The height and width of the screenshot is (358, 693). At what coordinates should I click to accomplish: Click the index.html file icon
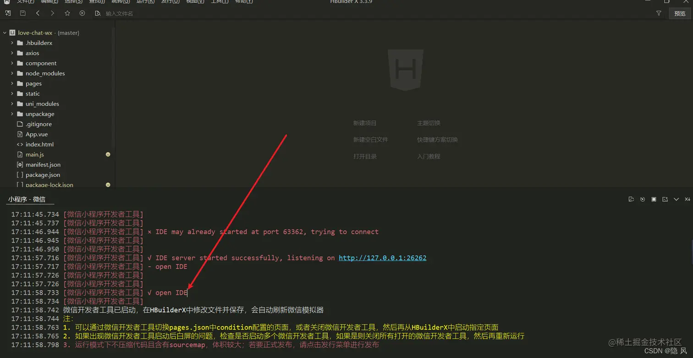(20, 144)
